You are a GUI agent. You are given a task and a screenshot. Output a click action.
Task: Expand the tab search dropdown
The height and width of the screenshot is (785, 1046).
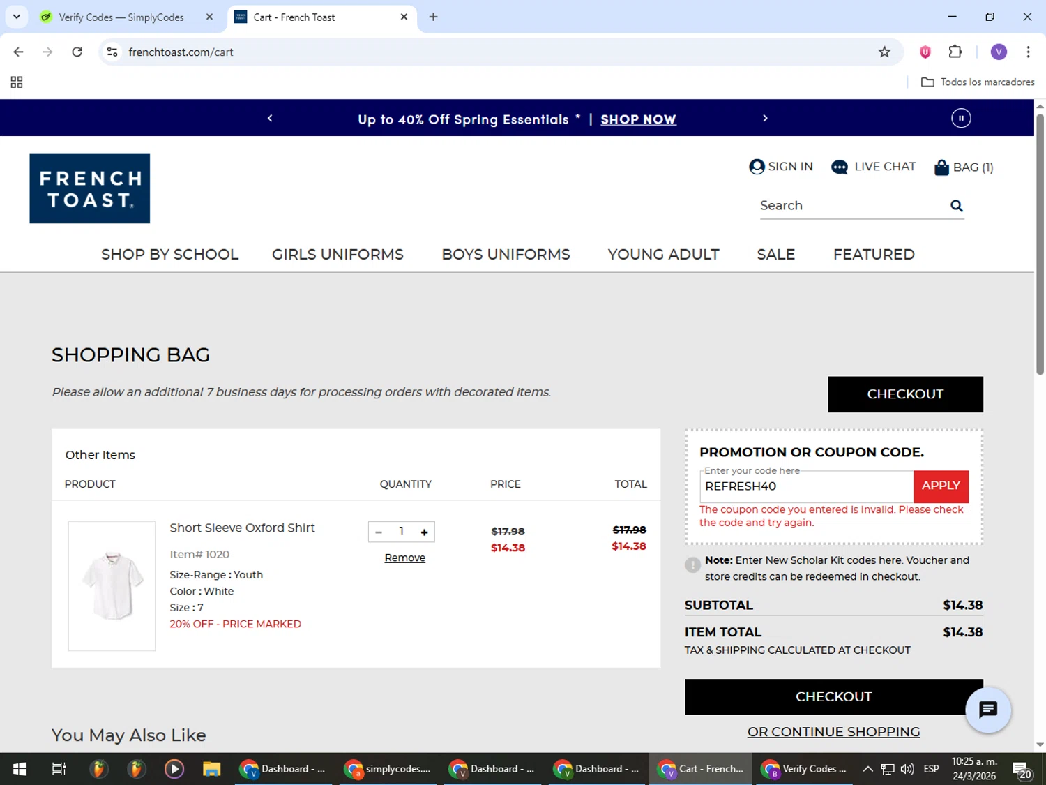pyautogui.click(x=17, y=17)
